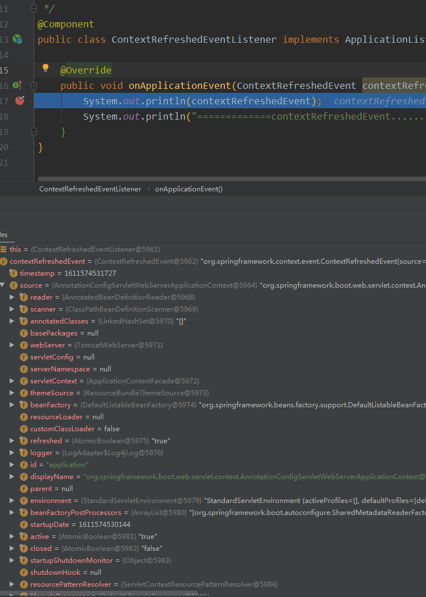Click the implements-method gutter icon on line 16

pyautogui.click(x=18, y=85)
